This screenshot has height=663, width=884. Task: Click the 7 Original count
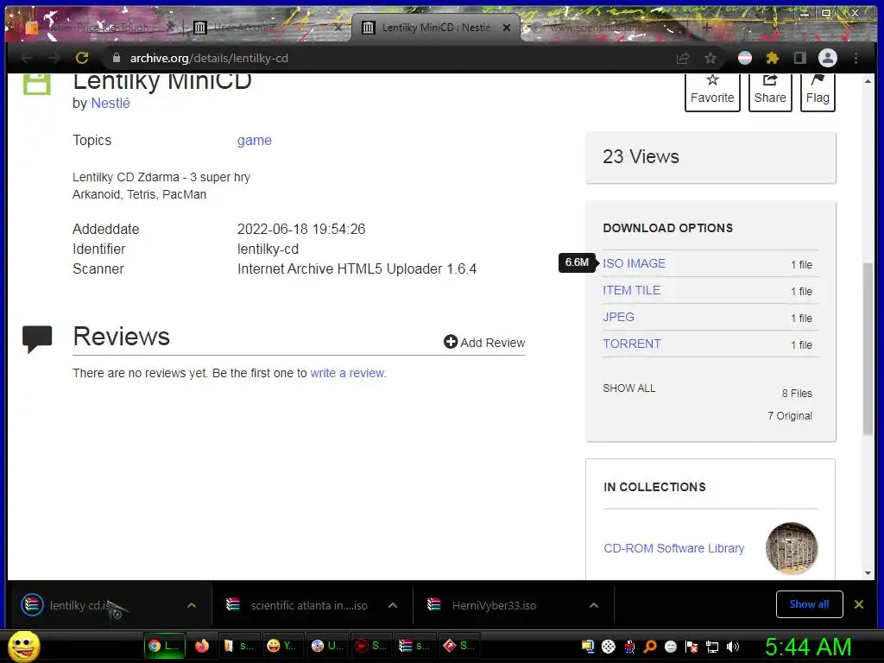[x=790, y=416]
